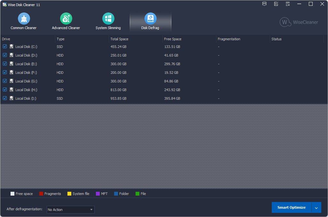The height and width of the screenshot is (217, 328).
Task: Uncheck the Local Disk (H:) checkbox
Action: coord(5,89)
